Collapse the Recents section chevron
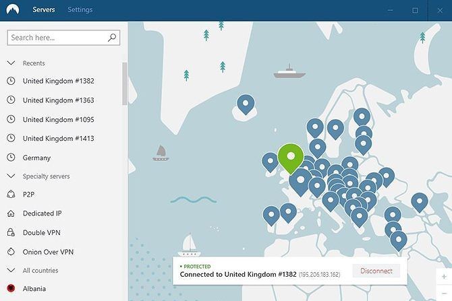Screen dimensions: 452x301 [11, 63]
